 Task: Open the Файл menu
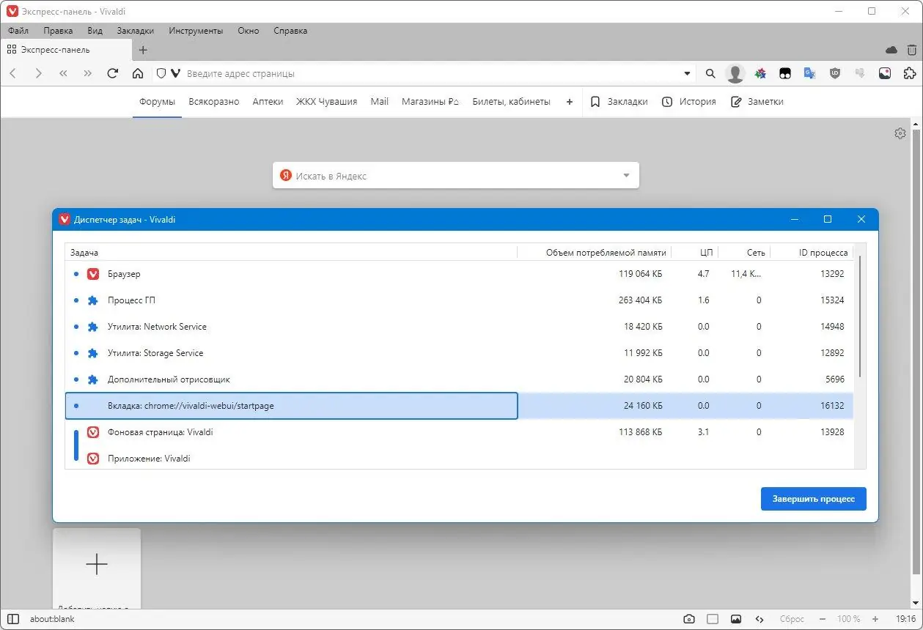tap(18, 31)
